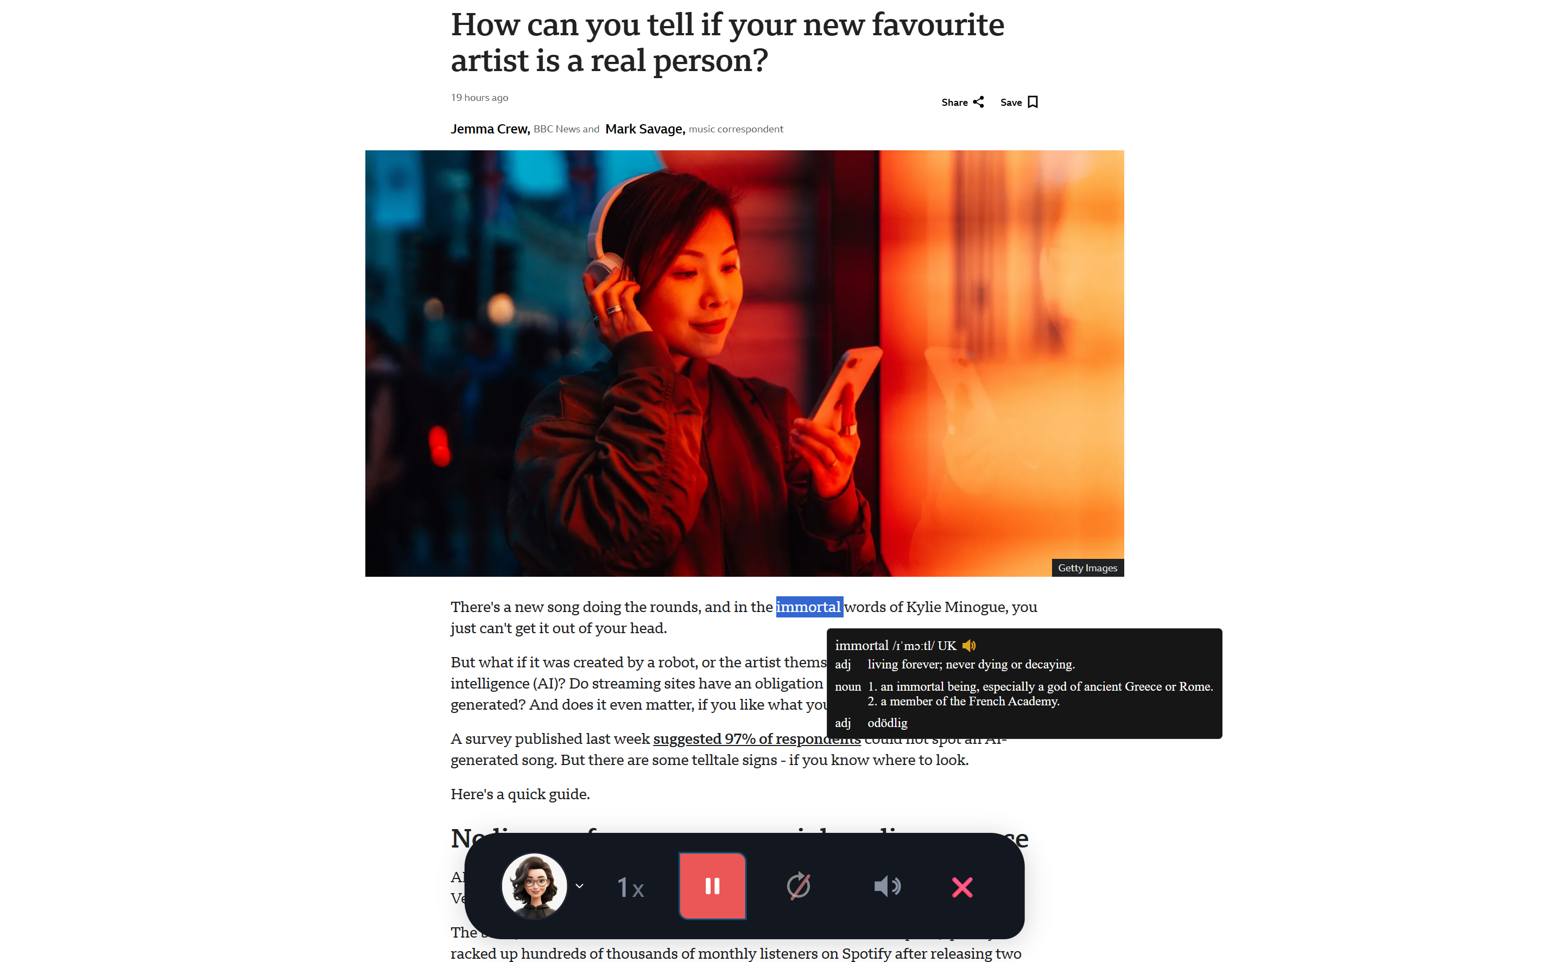This screenshot has height=962, width=1558.
Task: Click the article headline text
Action: 727,43
